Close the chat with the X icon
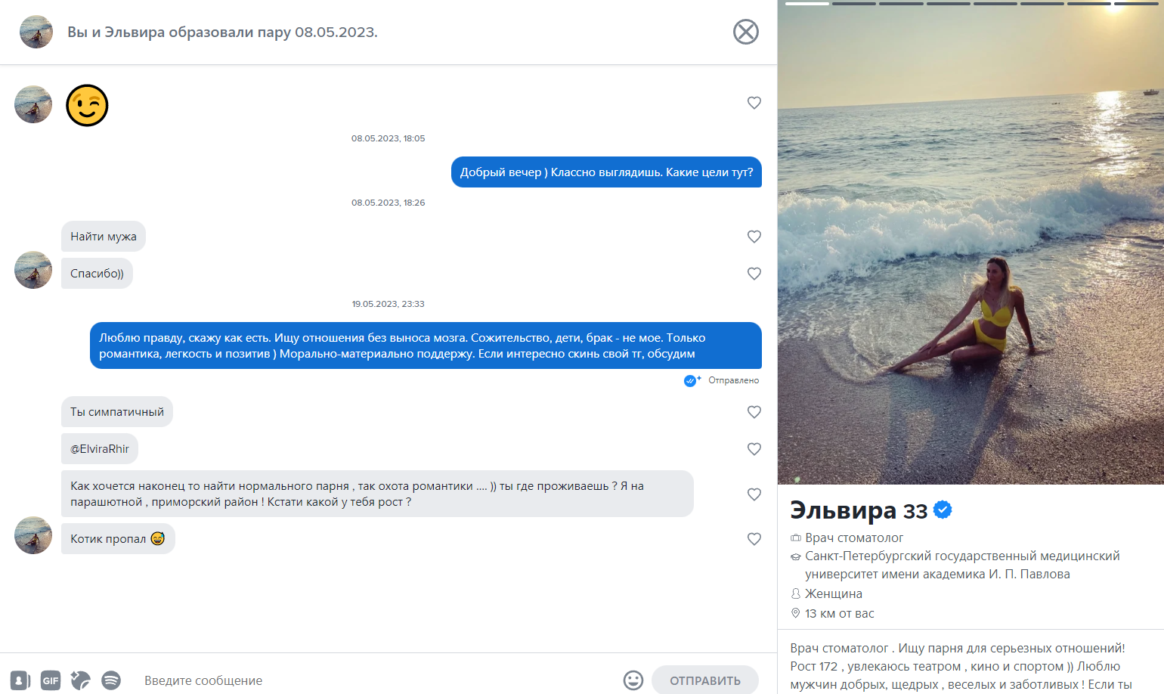This screenshot has width=1164, height=694. [x=745, y=32]
